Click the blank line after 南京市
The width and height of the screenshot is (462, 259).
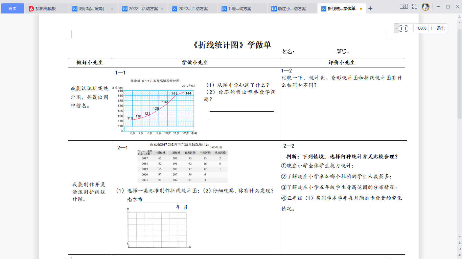coord(166,202)
